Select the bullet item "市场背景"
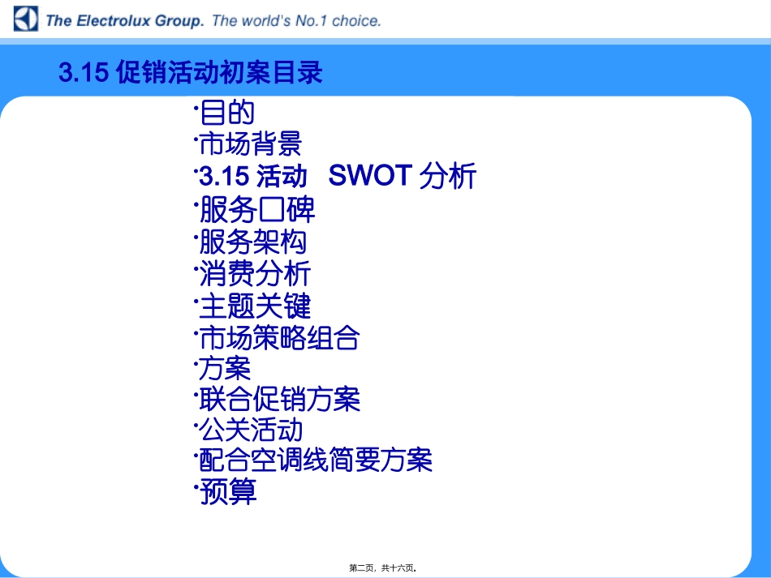The width and height of the screenshot is (771, 578). 250,143
